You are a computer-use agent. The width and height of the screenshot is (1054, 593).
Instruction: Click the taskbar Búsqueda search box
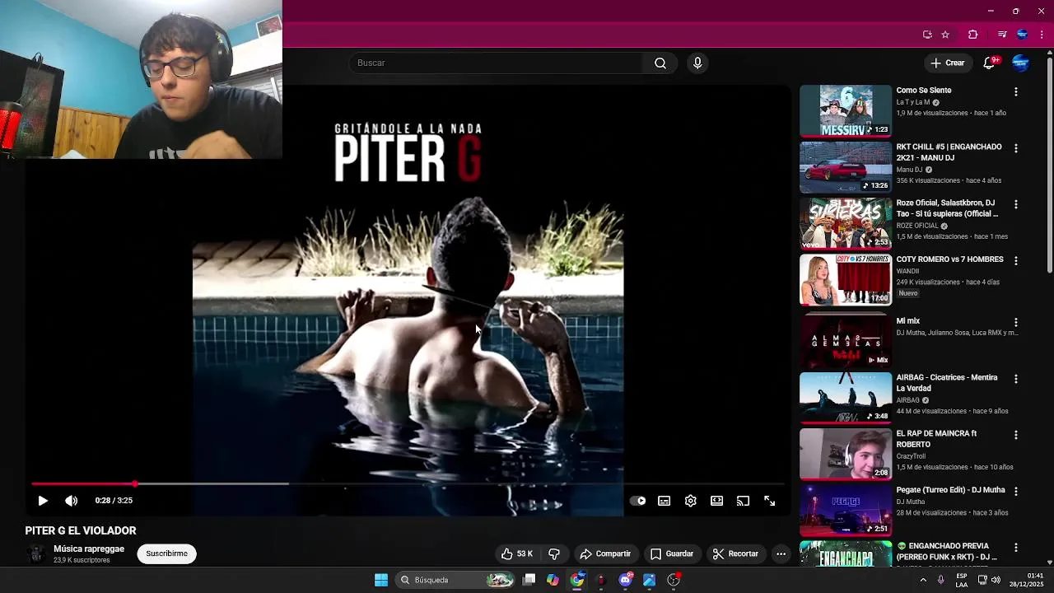tap(455, 580)
